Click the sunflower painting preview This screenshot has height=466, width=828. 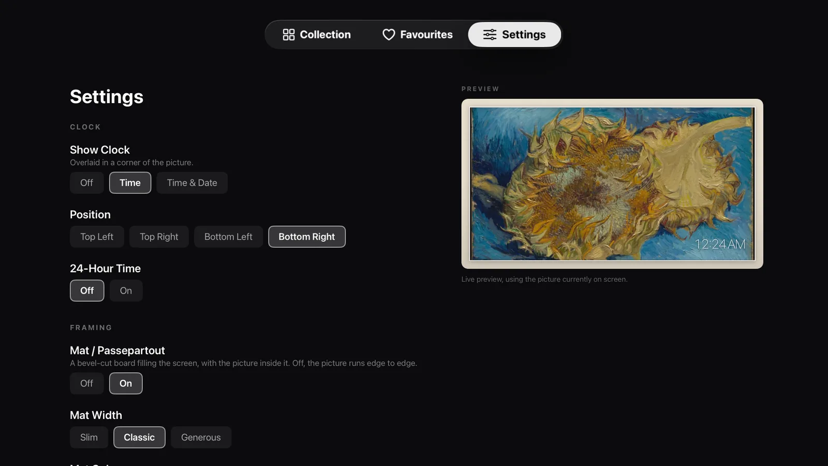(612, 184)
